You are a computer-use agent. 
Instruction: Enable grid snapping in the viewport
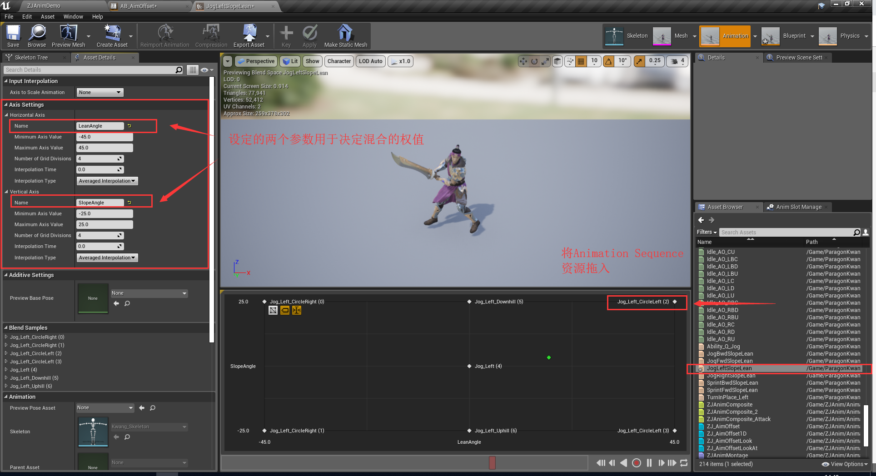click(x=581, y=61)
